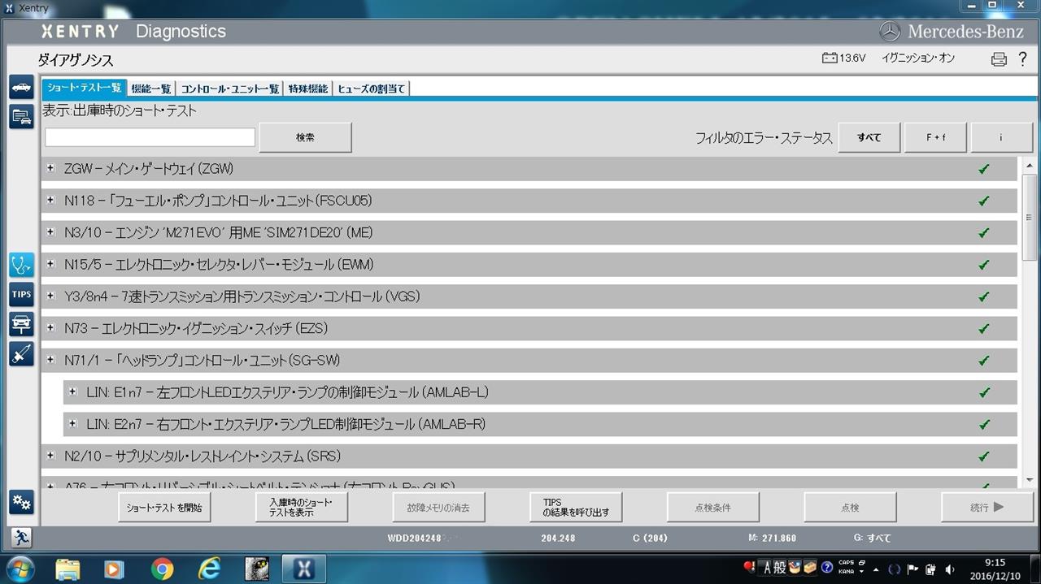The image size is (1041, 584).
Task: Click the running man exit icon
Action: (x=21, y=537)
